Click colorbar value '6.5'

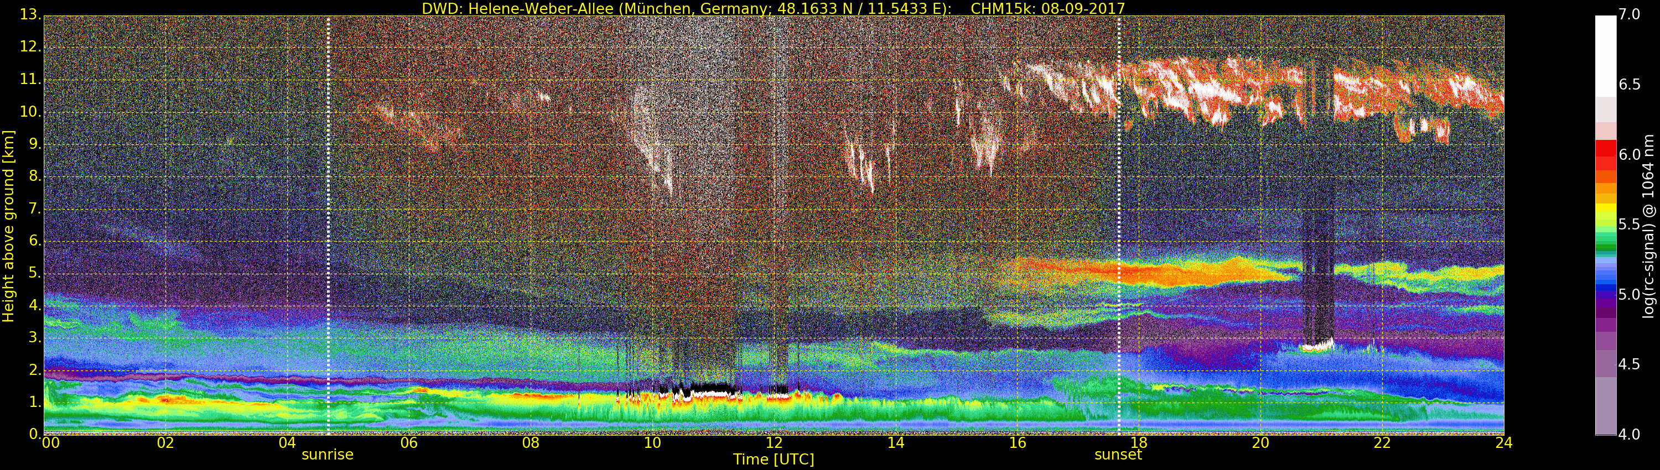(1629, 85)
